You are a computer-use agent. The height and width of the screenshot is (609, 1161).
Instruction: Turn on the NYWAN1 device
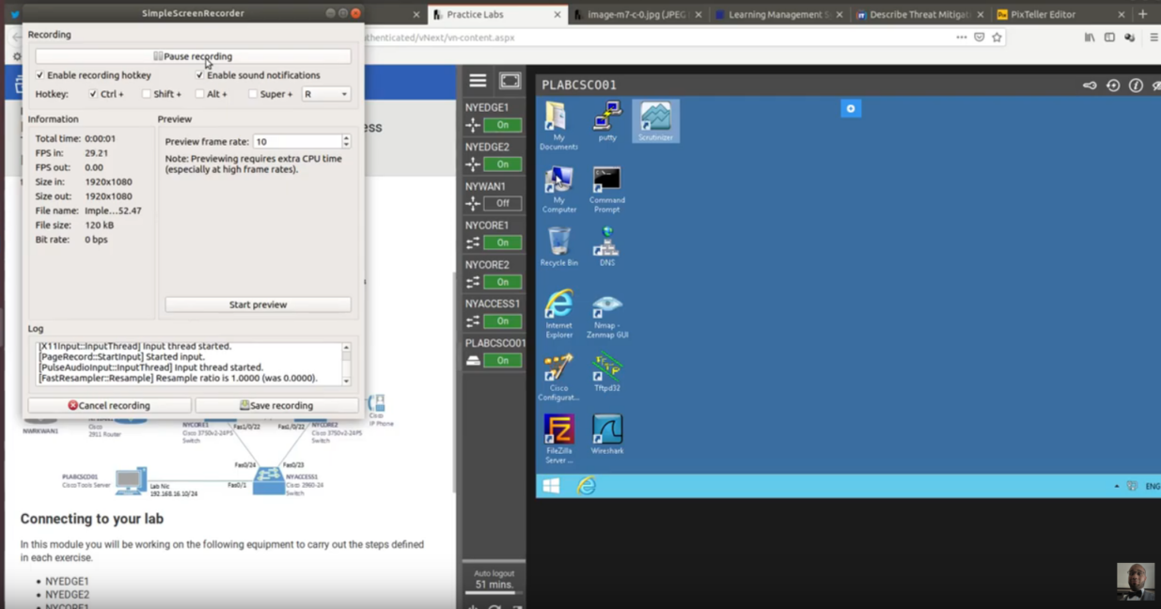(504, 203)
